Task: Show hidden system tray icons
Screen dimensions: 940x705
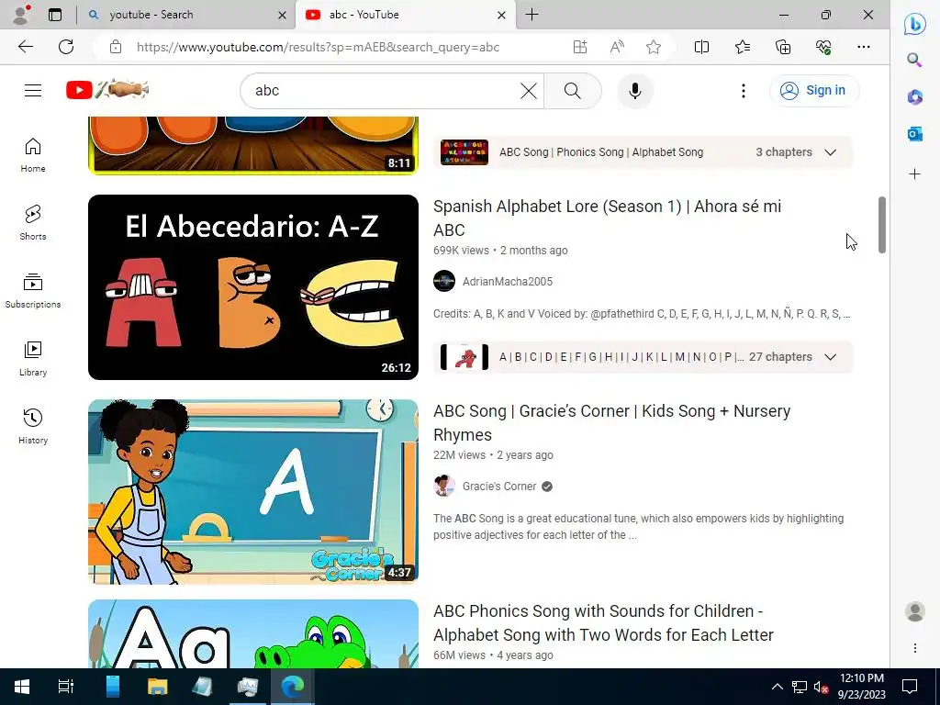Action: (777, 687)
